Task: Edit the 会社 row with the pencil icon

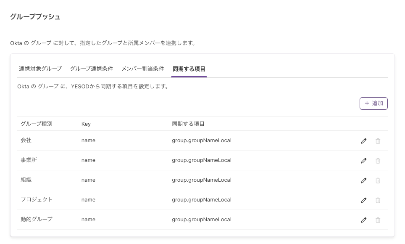Action: pyautogui.click(x=364, y=141)
